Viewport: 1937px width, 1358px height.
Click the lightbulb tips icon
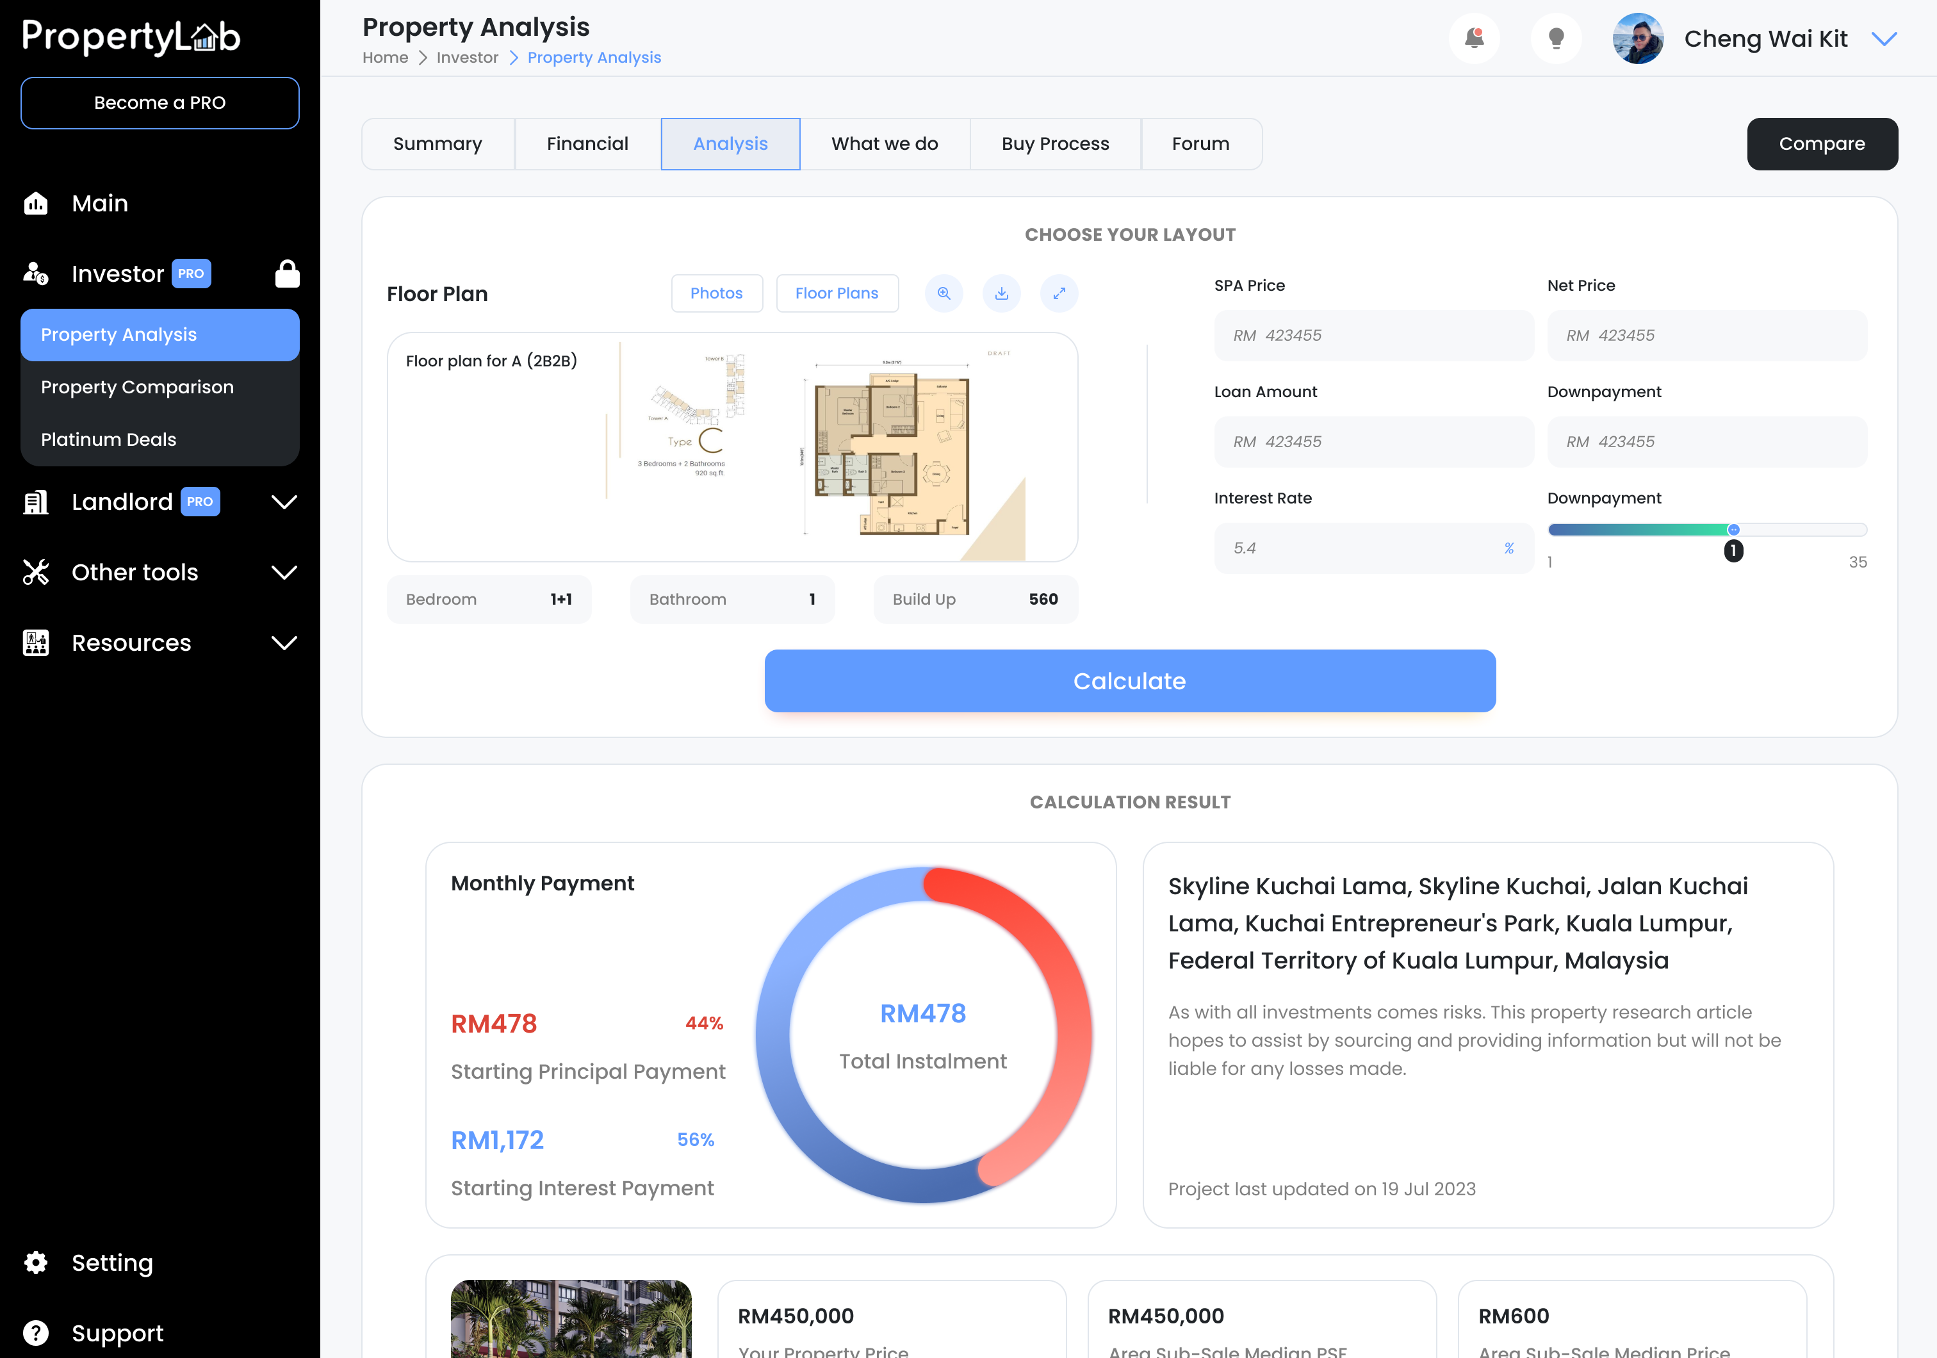point(1556,39)
